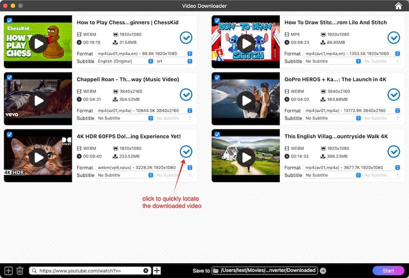
Task: Click the arrow icon to open the download folder
Action: coord(323,270)
